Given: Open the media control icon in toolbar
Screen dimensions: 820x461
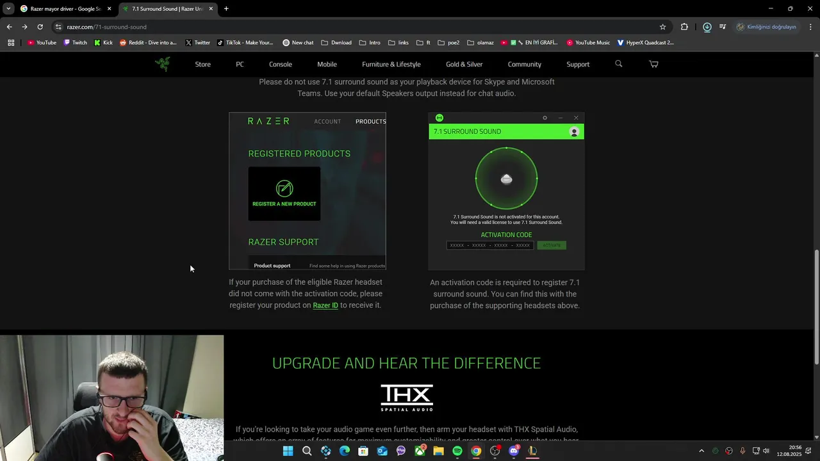Looking at the screenshot, I should click(x=723, y=27).
